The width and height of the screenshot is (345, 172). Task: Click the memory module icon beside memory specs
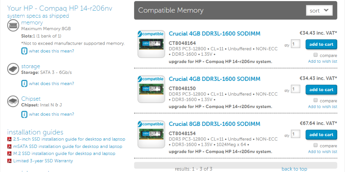13,25
